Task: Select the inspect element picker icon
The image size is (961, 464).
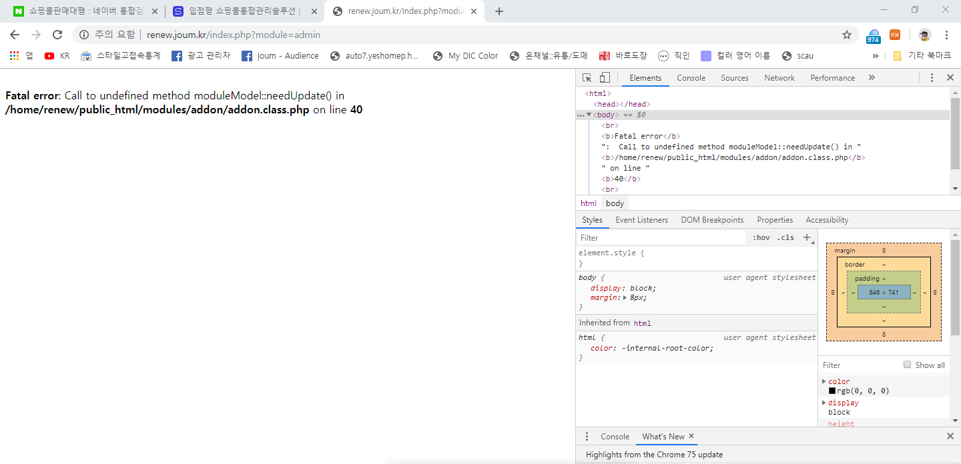Action: pyautogui.click(x=587, y=78)
